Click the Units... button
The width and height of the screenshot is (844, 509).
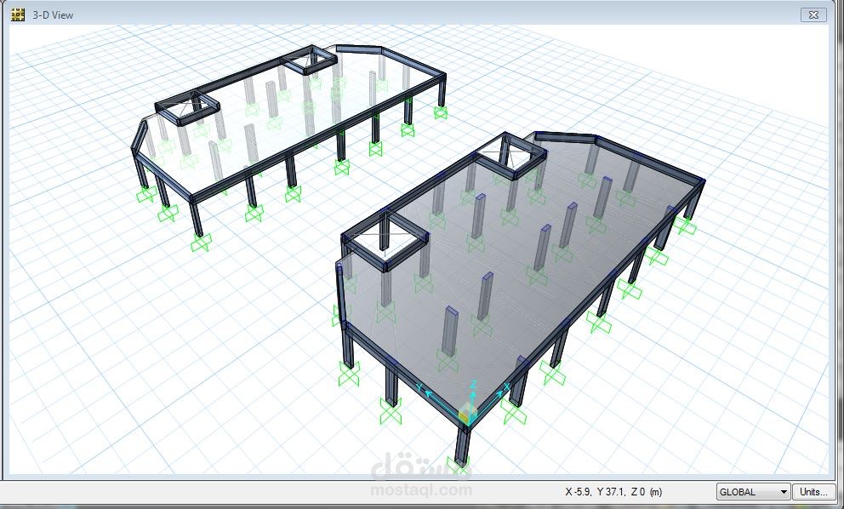pyautogui.click(x=813, y=492)
